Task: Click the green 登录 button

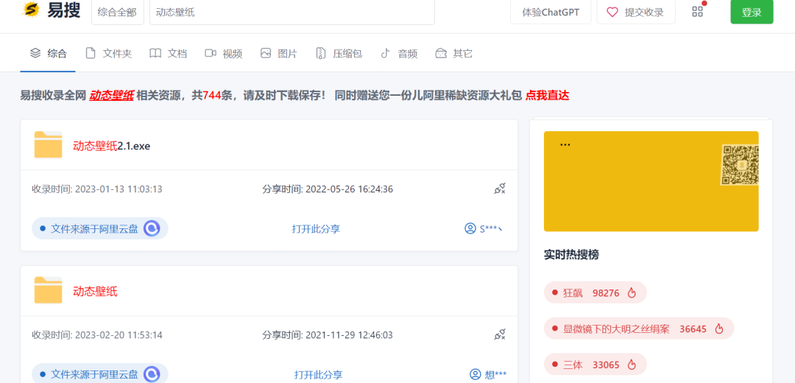Action: point(752,13)
